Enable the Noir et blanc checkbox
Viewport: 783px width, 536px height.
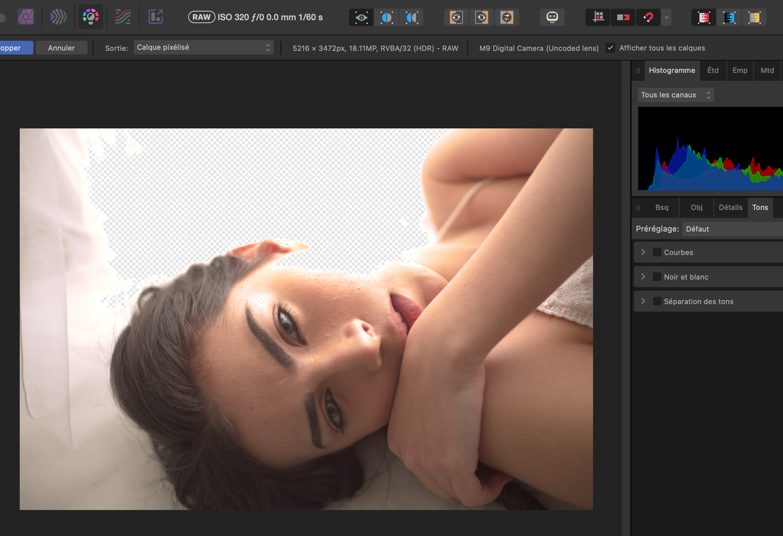[657, 277]
